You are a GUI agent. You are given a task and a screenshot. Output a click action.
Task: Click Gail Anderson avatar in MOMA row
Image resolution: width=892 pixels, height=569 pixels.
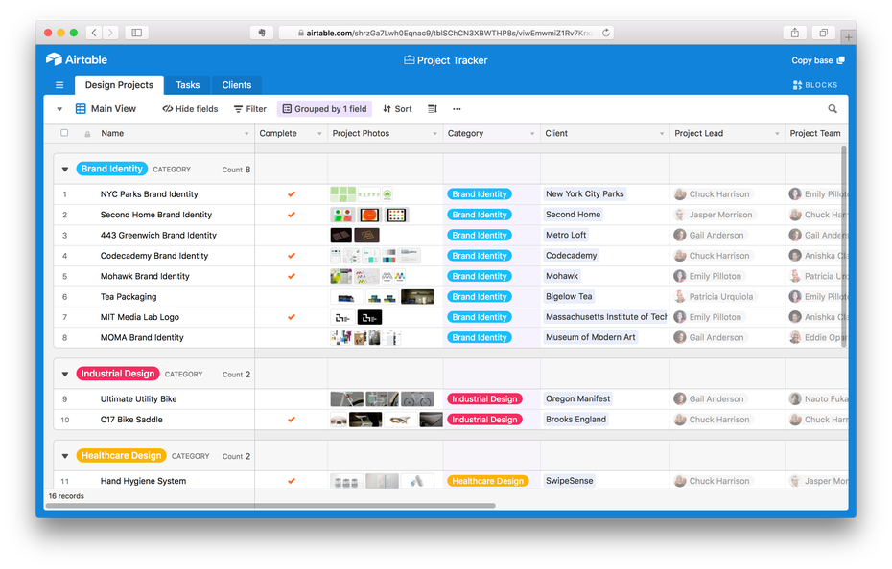click(680, 337)
